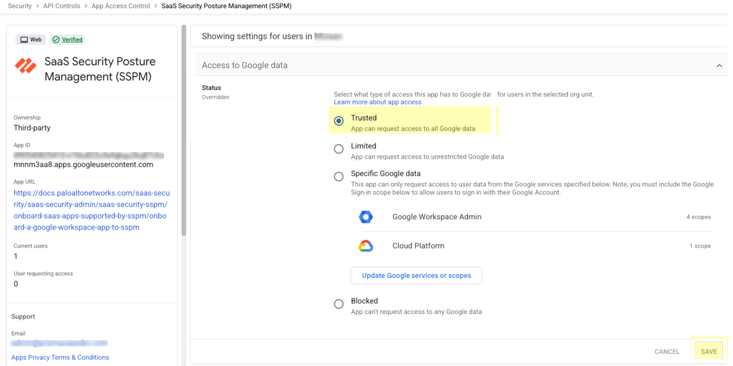Viewport: 733px width, 366px height.
Task: Click the Verified link label
Action: [72, 40]
